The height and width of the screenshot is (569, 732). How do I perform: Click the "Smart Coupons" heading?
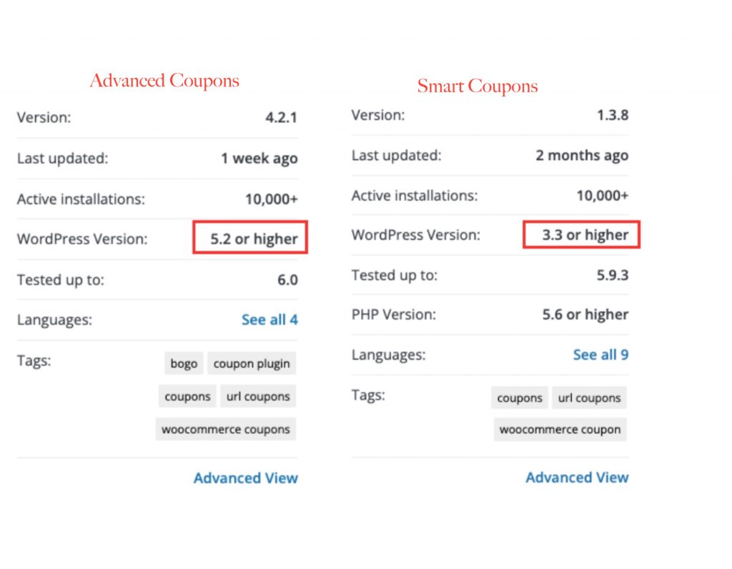coord(478,86)
